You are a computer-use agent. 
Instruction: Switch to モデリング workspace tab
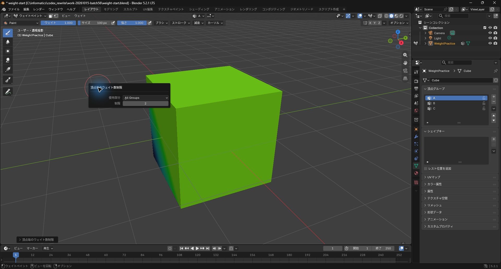click(111, 9)
